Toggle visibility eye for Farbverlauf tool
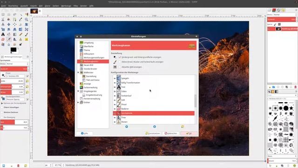The height and width of the screenshot is (168, 298). click(x=115, y=96)
